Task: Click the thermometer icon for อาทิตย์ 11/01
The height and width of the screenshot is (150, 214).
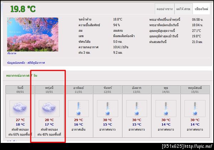Action: tap(78, 108)
